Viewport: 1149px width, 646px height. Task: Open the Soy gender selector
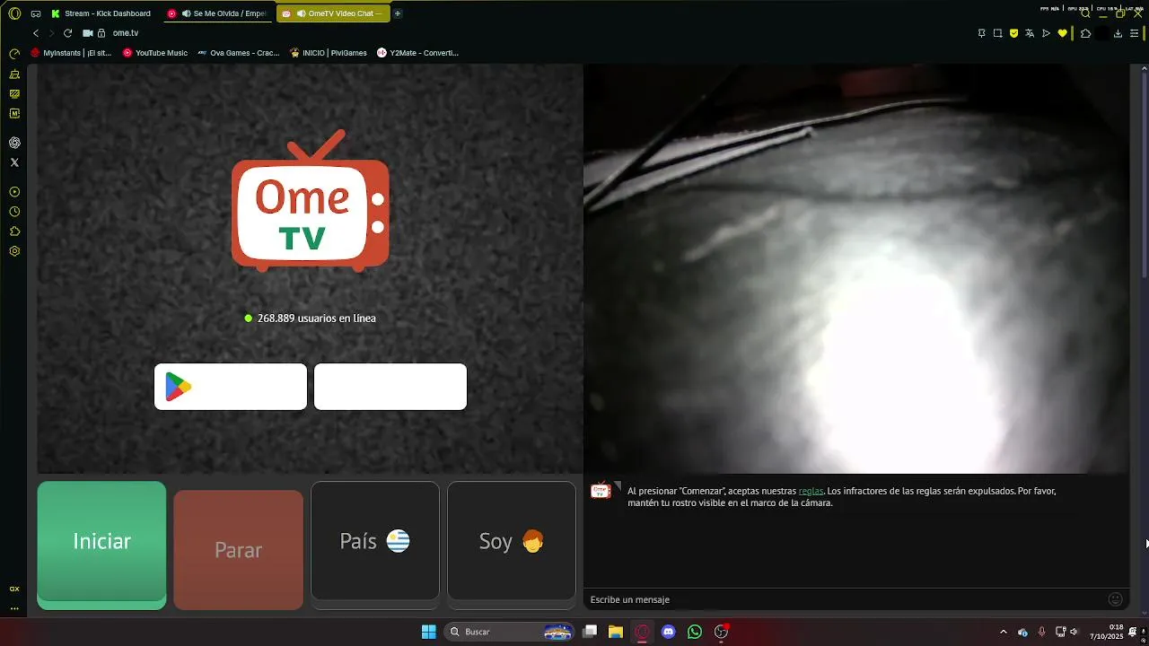coord(512,541)
